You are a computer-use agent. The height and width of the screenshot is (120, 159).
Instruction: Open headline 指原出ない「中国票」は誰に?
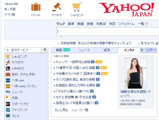tap(75, 103)
